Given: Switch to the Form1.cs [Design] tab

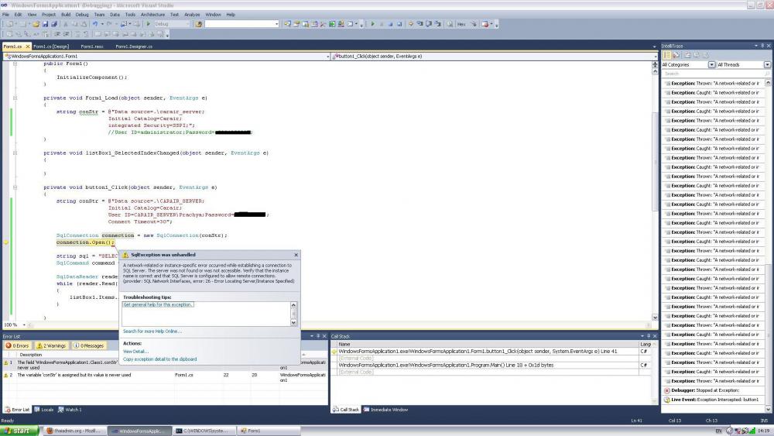Looking at the screenshot, I should [x=51, y=46].
